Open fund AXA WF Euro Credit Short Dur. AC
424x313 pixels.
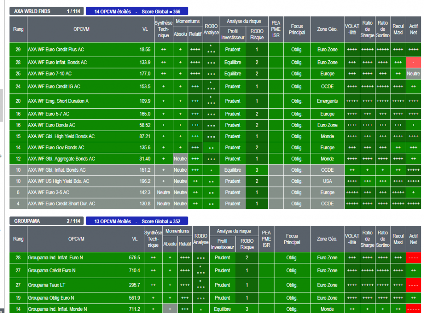tap(62, 204)
